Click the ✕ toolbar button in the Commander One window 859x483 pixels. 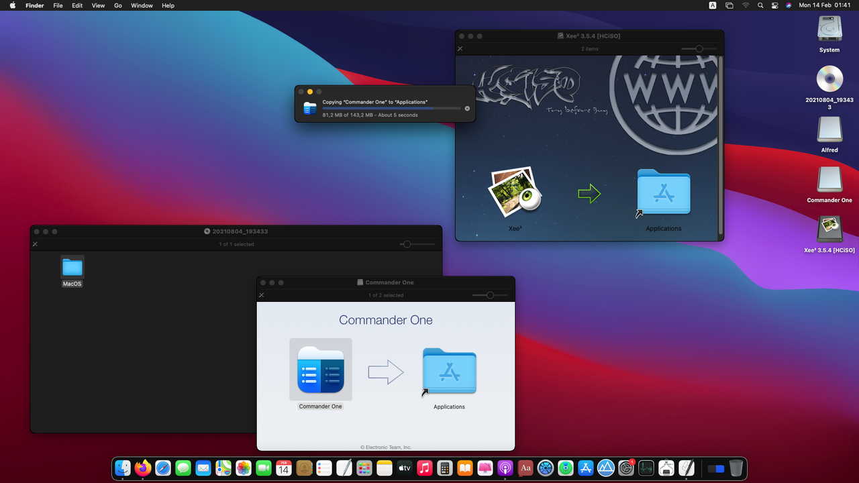pyautogui.click(x=261, y=295)
